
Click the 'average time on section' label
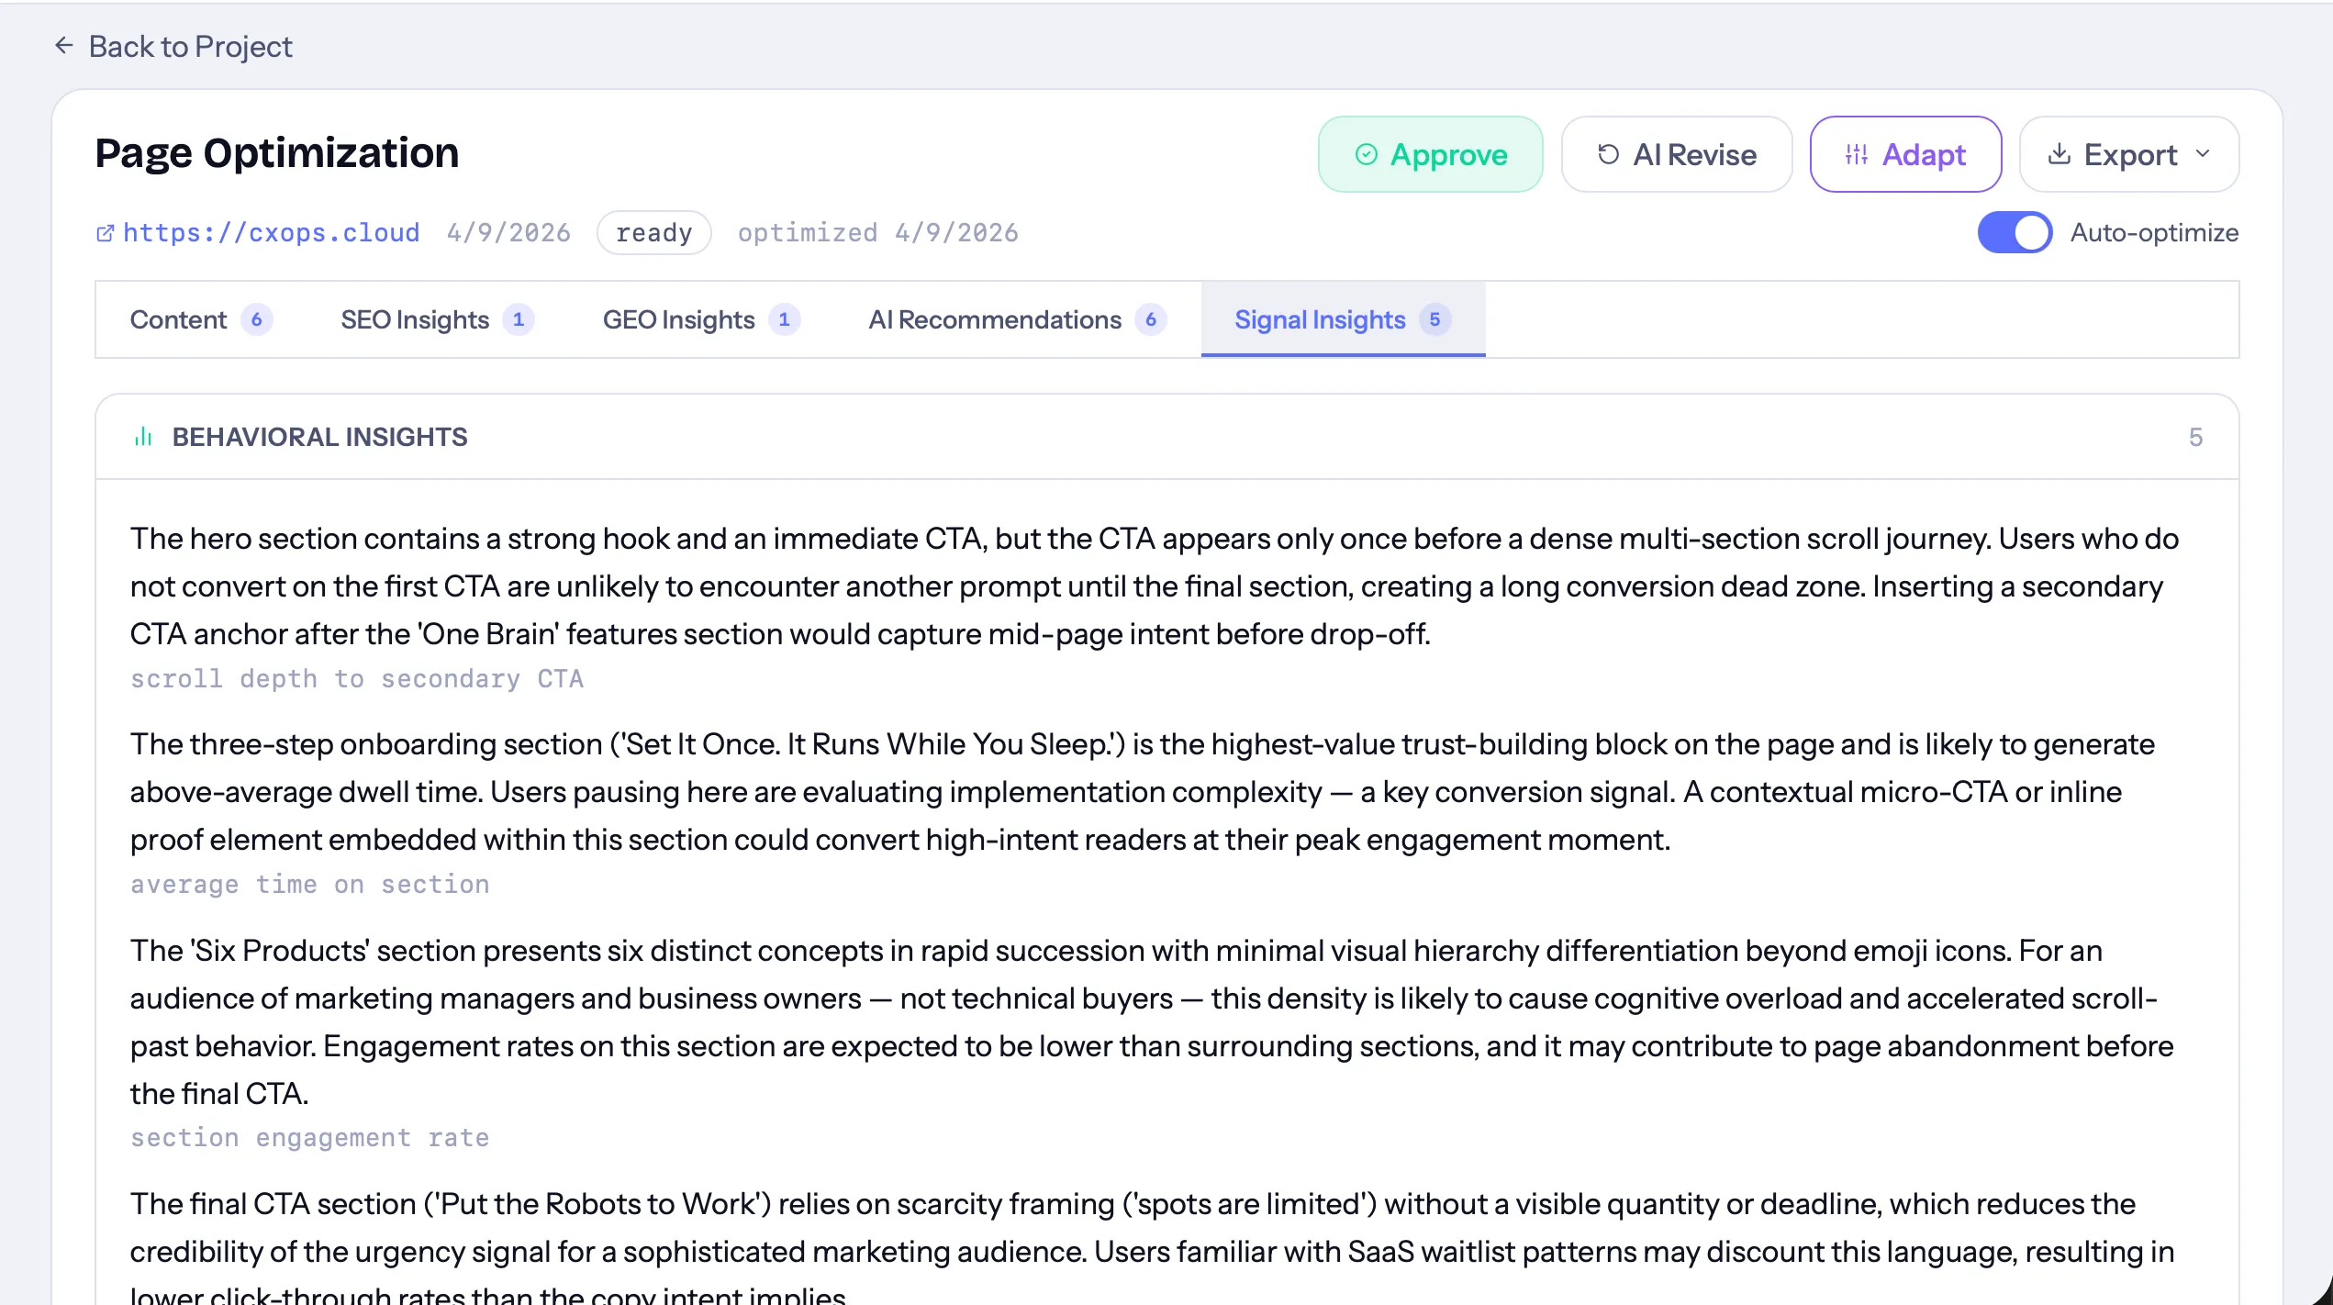click(x=310, y=884)
